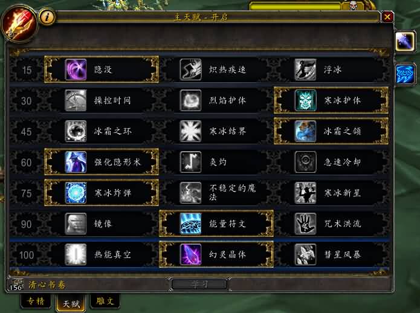Image resolution: width=420 pixels, height=313 pixels.
Task: Choose the 能量符文 rune icon
Action: click(x=190, y=224)
